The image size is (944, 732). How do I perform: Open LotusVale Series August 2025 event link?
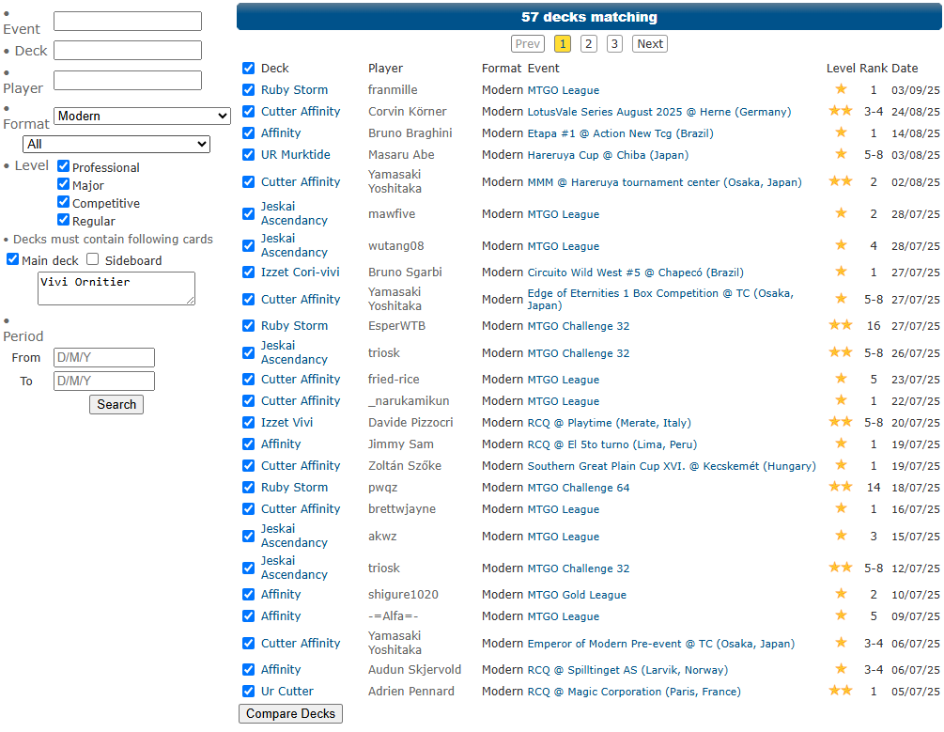coord(659,112)
